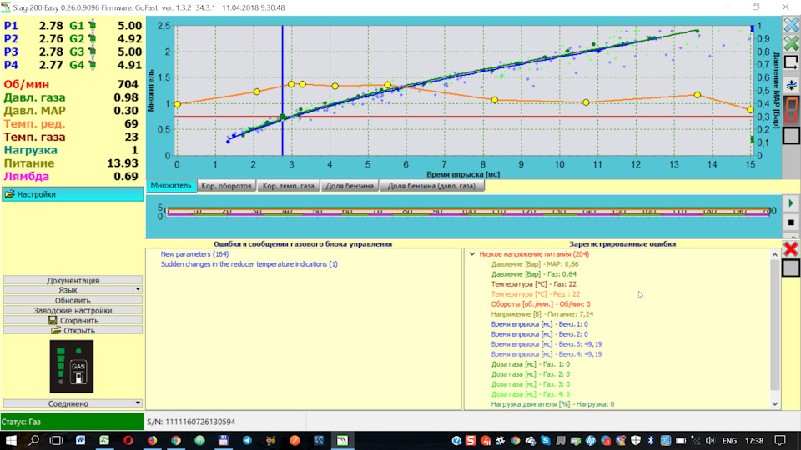This screenshot has width=801, height=450.
Task: Select the New parameters (164) message
Action: [x=194, y=253]
